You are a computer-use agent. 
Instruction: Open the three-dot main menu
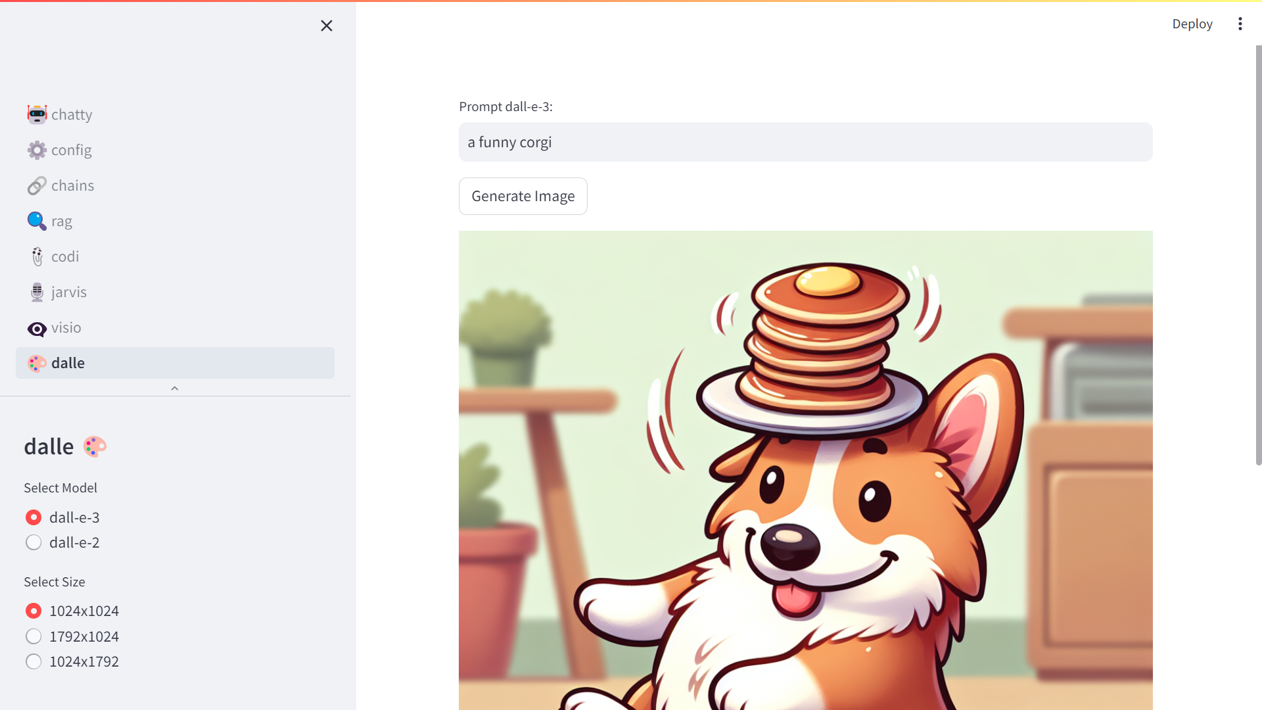(x=1240, y=24)
